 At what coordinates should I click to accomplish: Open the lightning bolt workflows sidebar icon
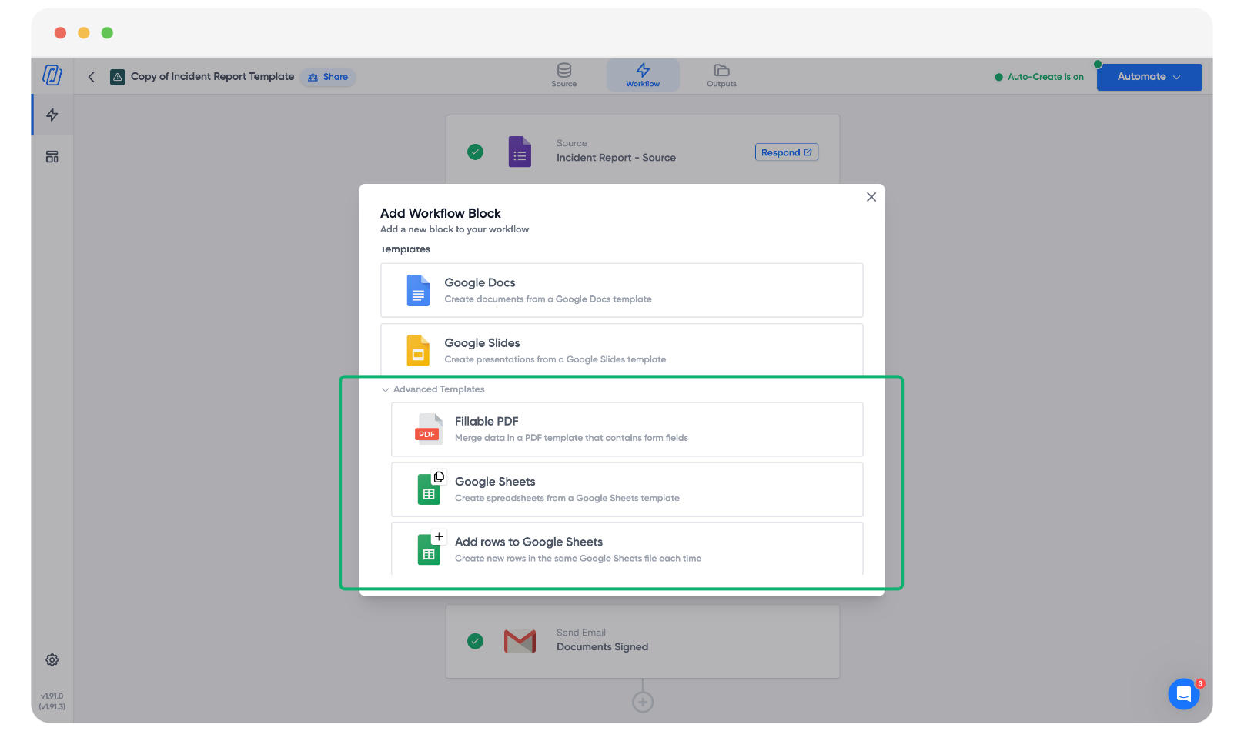[52, 115]
